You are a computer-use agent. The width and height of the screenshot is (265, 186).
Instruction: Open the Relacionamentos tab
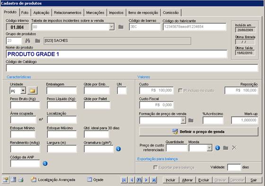(x=68, y=13)
